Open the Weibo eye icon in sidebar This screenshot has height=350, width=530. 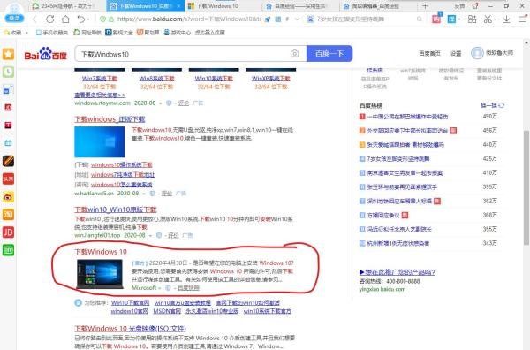(x=9, y=197)
